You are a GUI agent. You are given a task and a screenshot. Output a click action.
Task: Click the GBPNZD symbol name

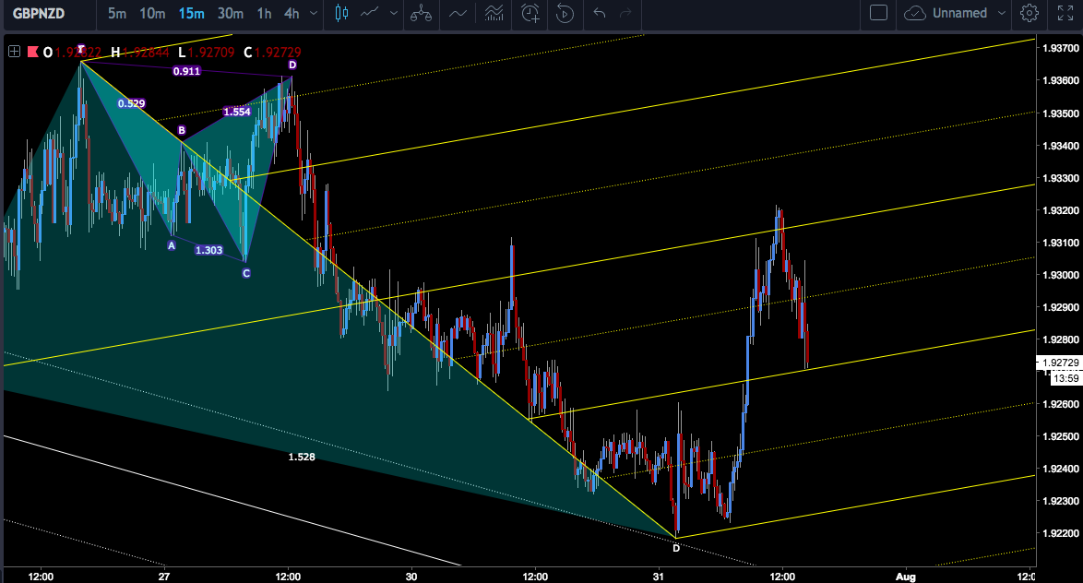39,13
